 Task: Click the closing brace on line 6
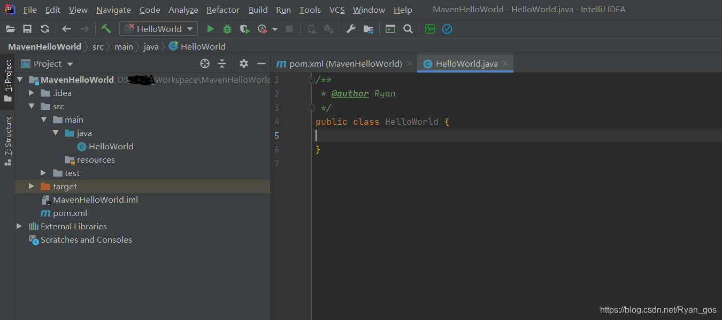(318, 150)
